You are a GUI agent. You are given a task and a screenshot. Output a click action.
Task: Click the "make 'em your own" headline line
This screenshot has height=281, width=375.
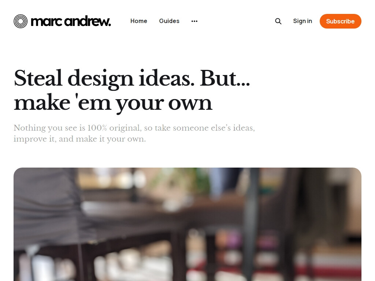(x=113, y=103)
